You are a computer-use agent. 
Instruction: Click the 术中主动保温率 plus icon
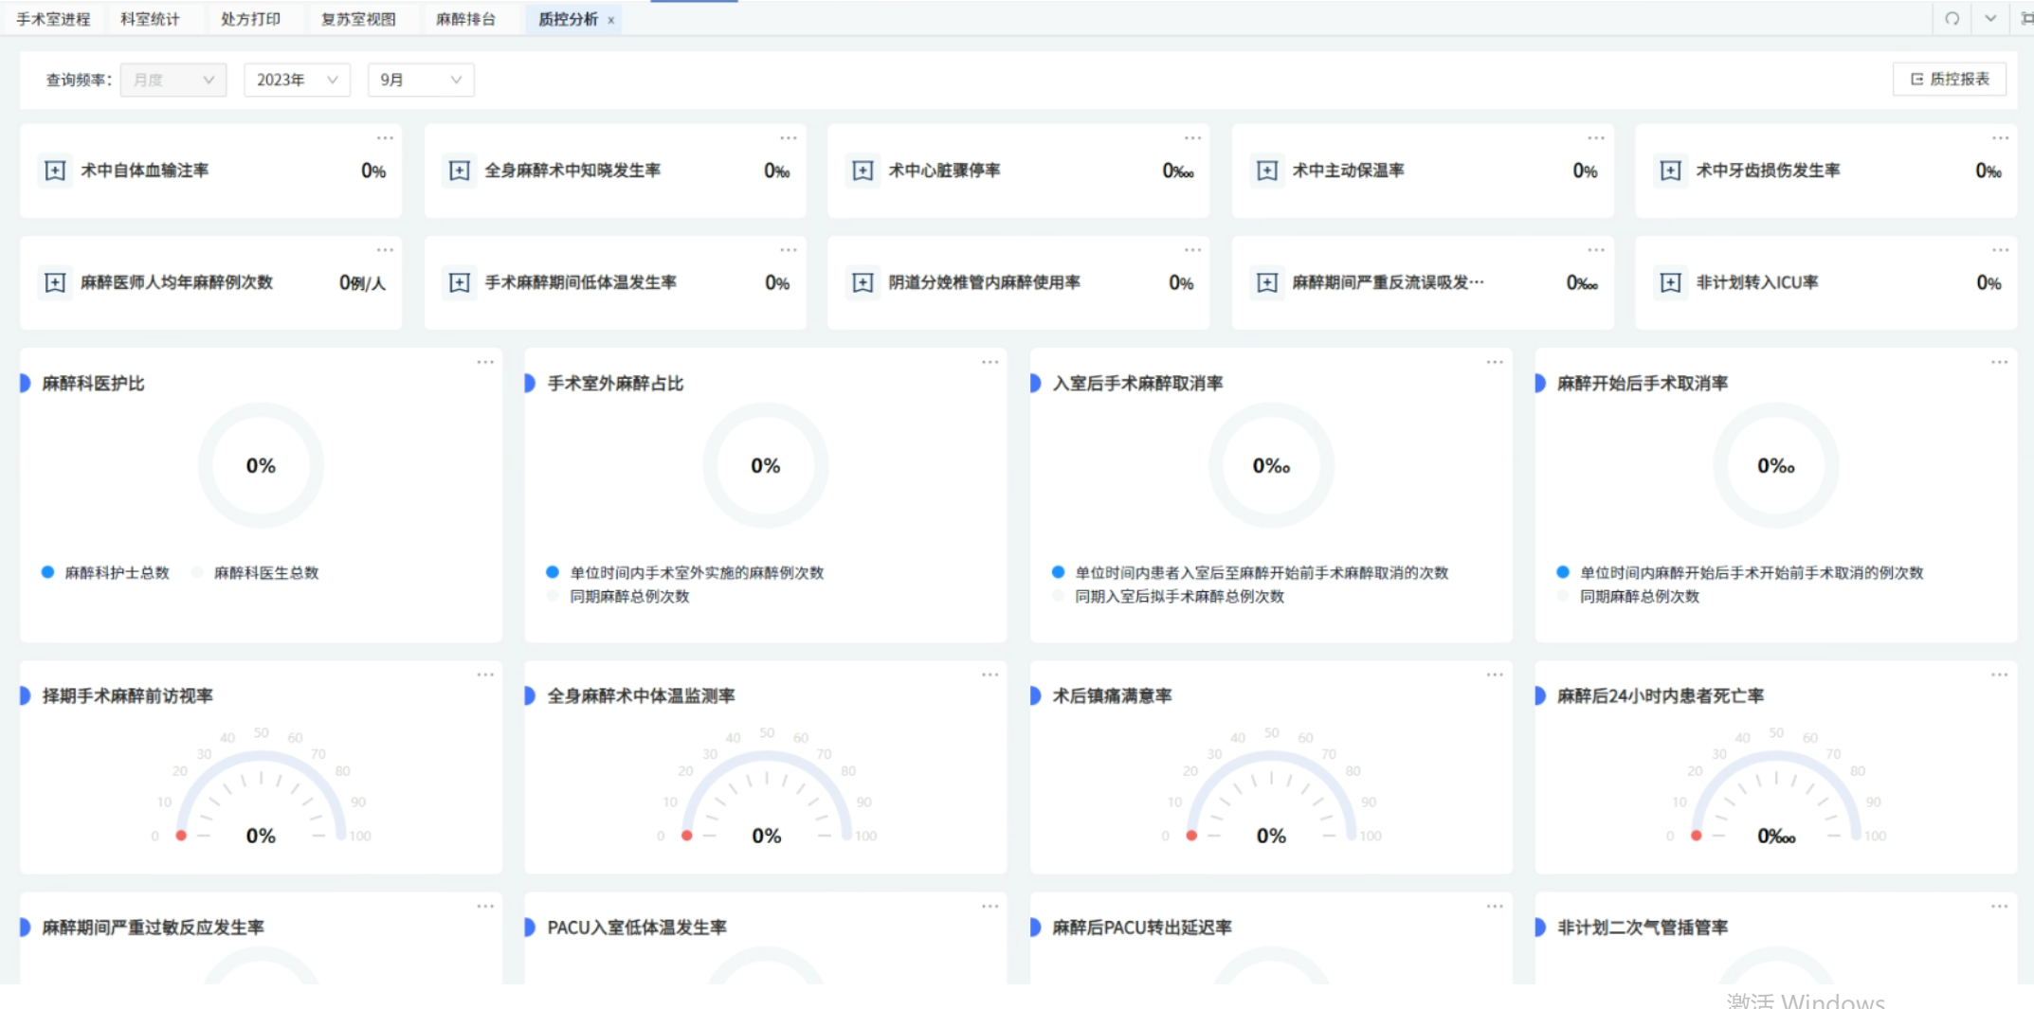(x=1267, y=171)
